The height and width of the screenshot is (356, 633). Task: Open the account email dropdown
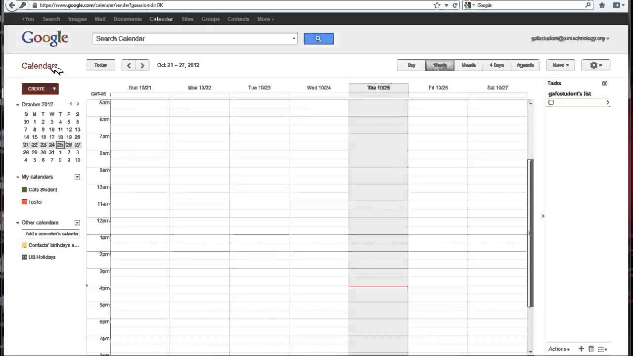click(570, 39)
